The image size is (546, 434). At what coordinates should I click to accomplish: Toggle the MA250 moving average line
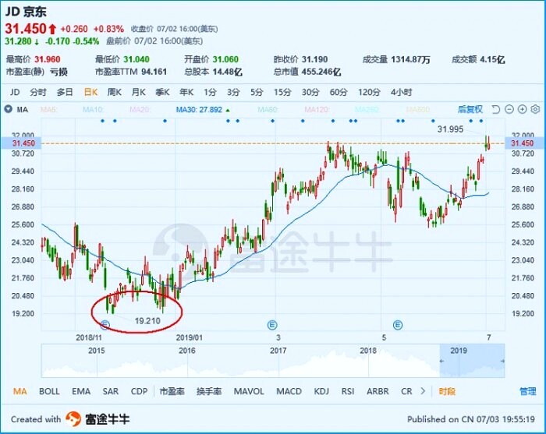pos(367,110)
